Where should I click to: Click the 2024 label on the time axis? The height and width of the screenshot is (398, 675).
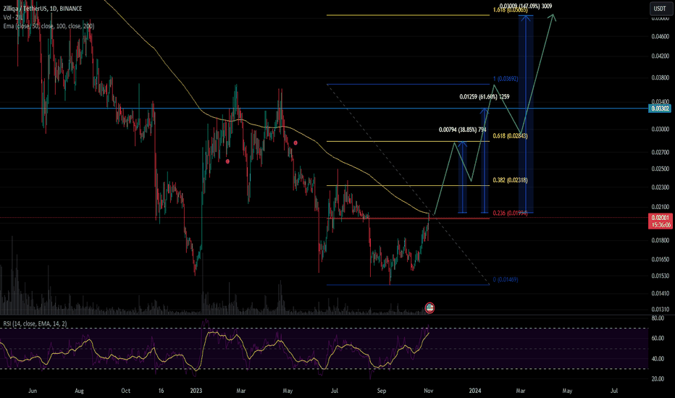475,391
